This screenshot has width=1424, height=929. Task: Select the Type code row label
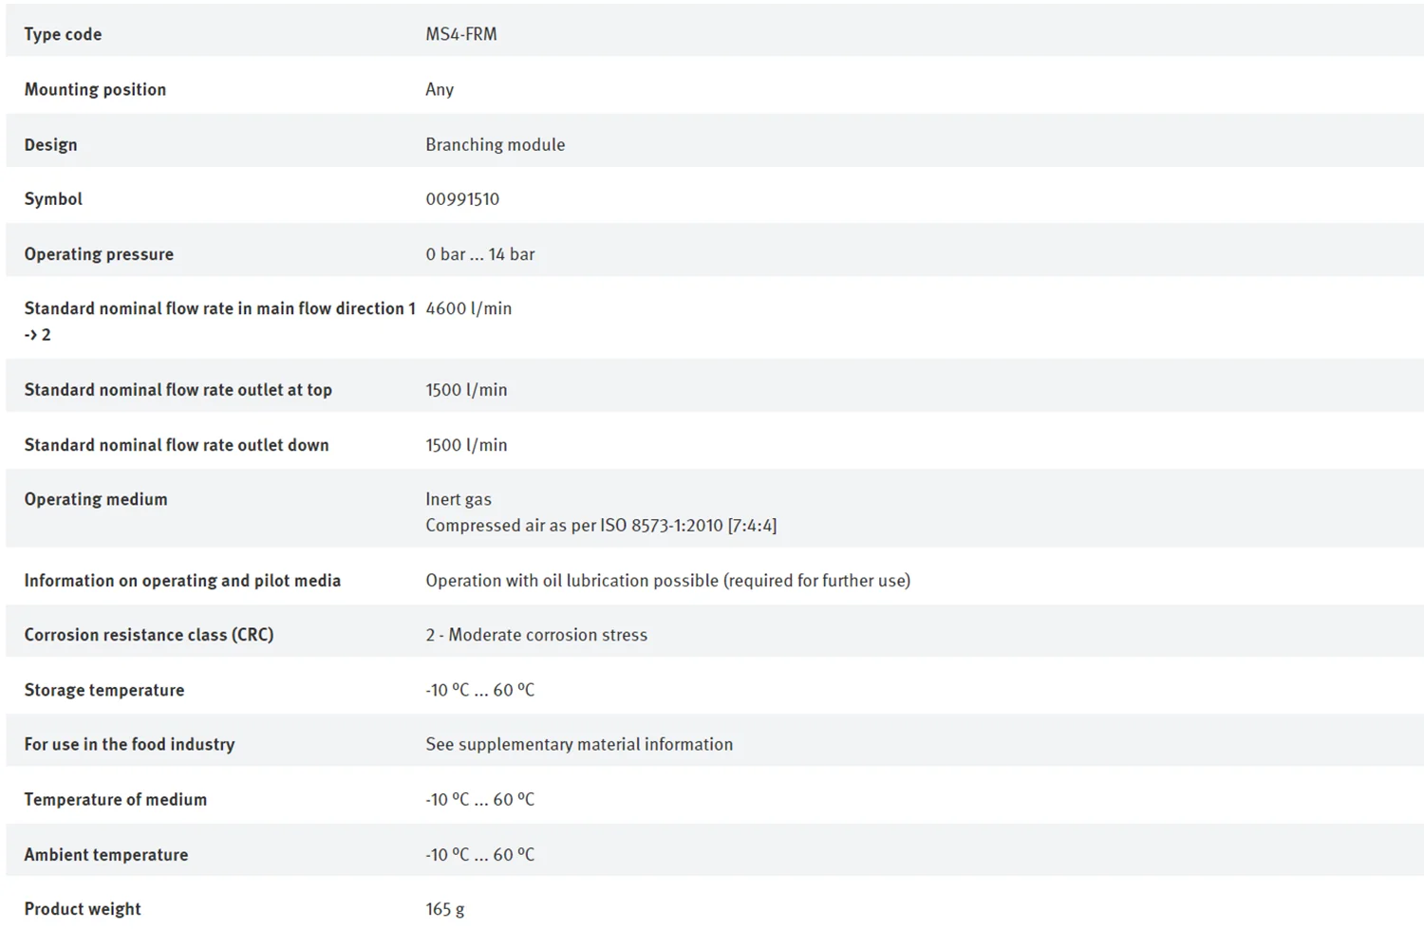[x=63, y=34]
